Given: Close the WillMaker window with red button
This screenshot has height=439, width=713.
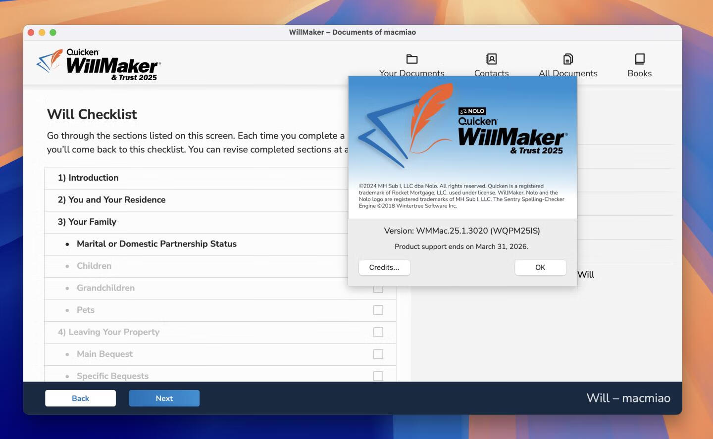Looking at the screenshot, I should pyautogui.click(x=31, y=32).
